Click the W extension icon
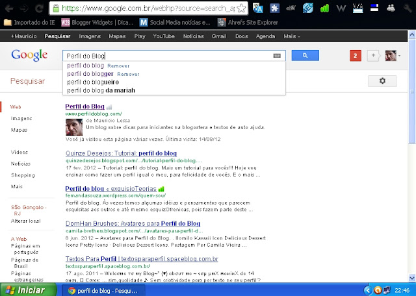 [x=341, y=8]
